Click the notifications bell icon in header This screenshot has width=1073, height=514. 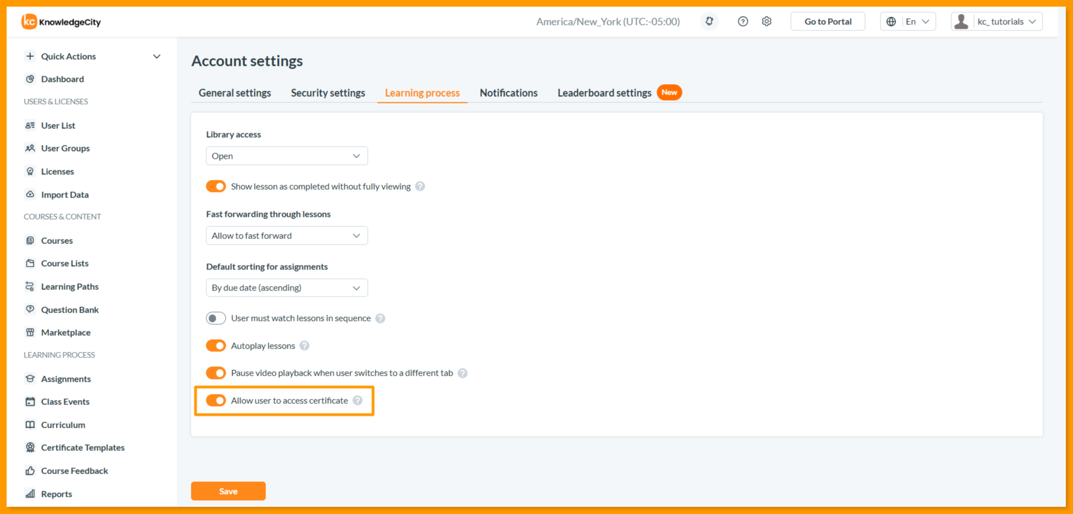(709, 22)
